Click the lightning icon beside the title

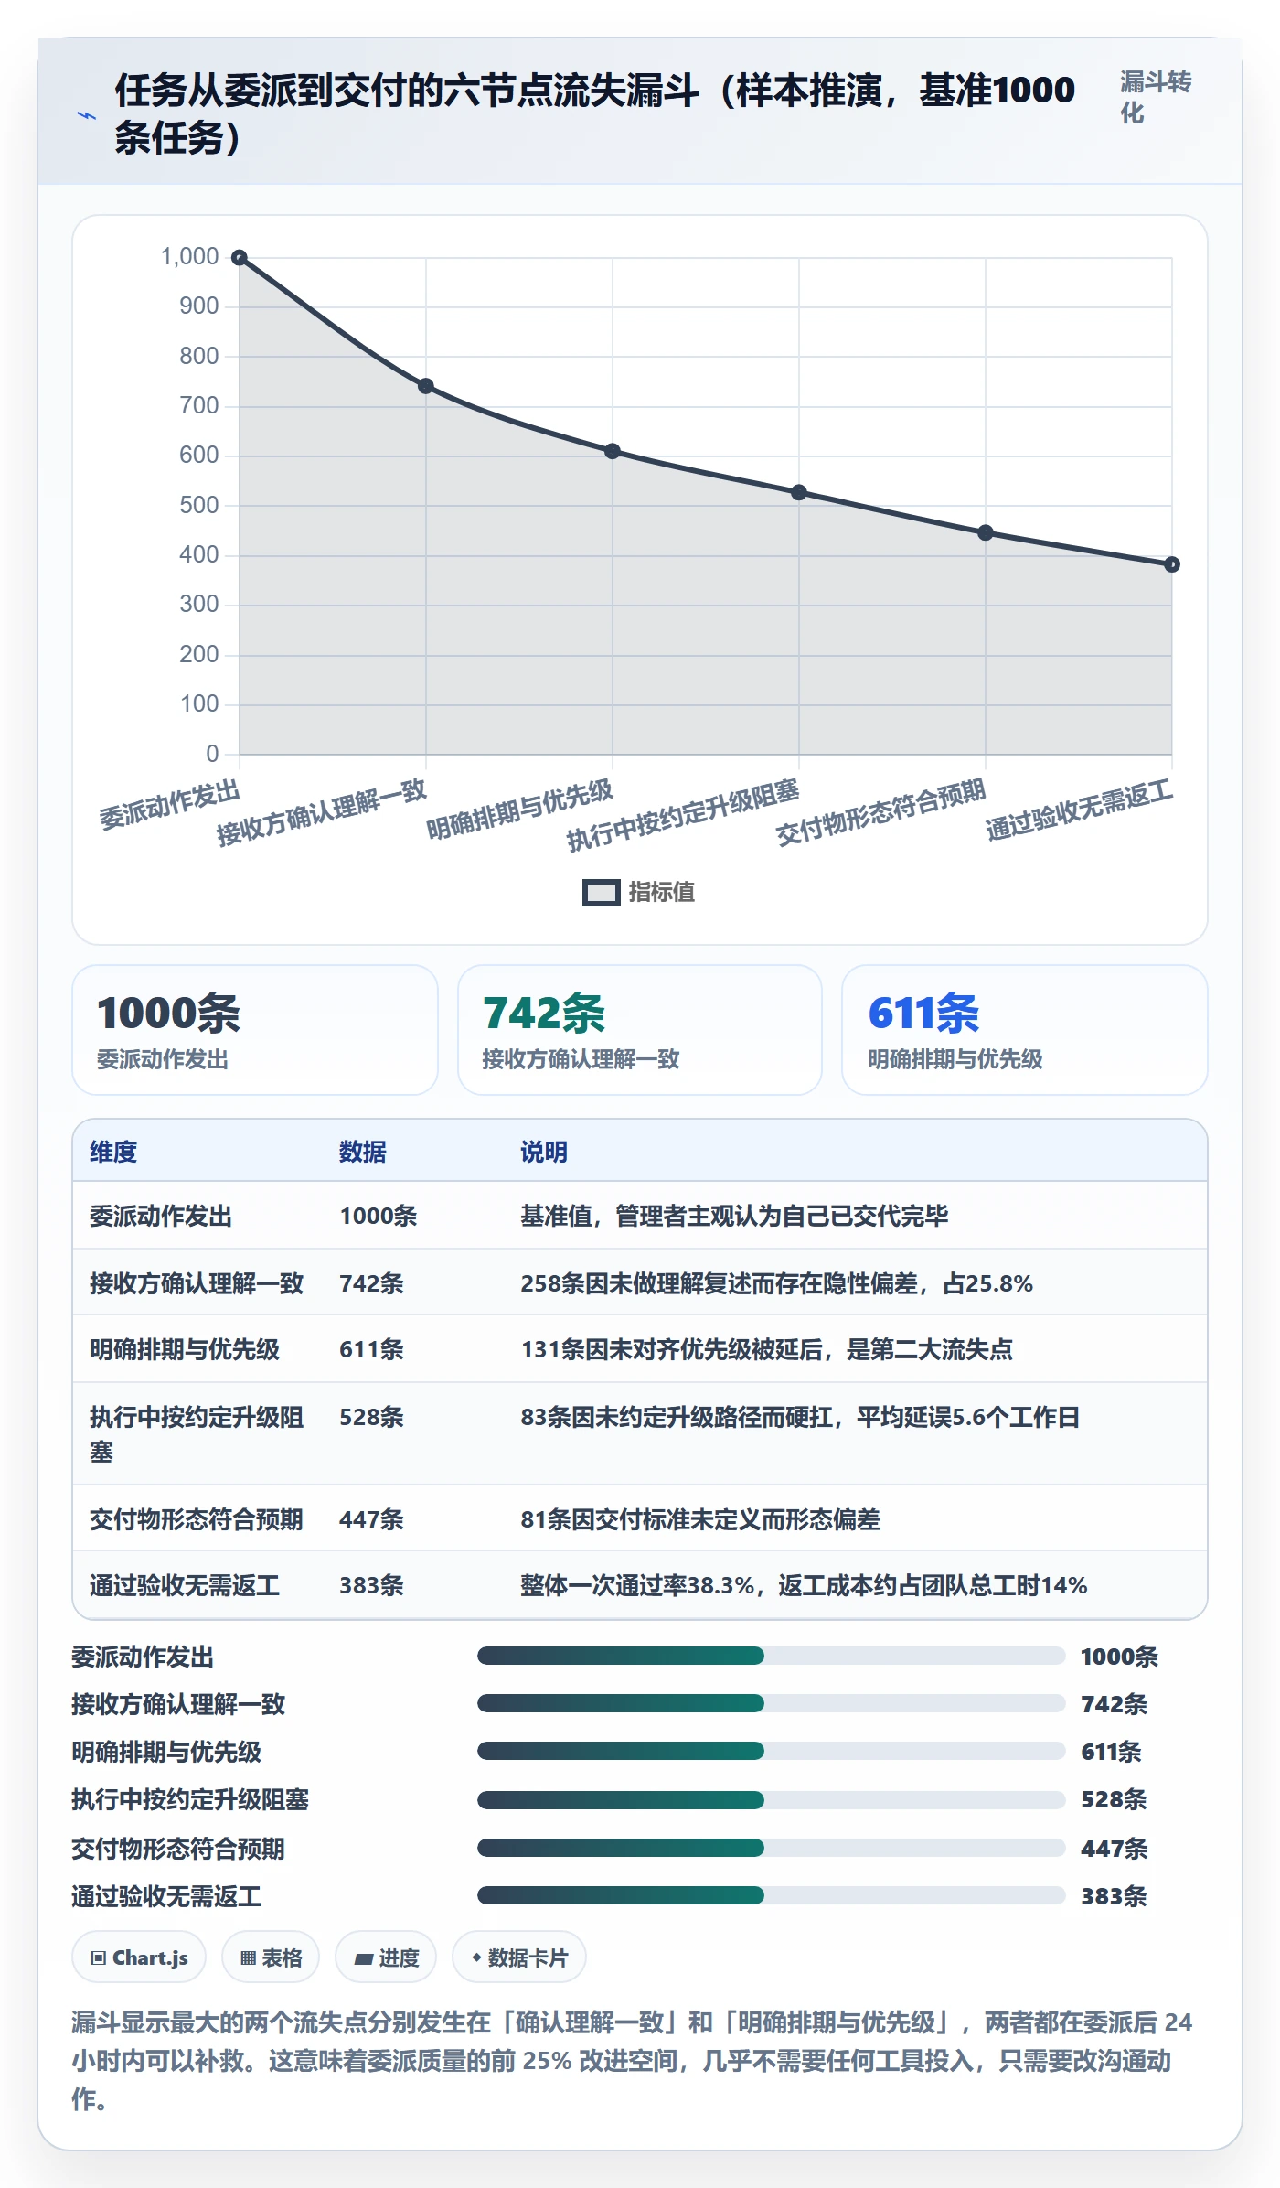tap(86, 115)
